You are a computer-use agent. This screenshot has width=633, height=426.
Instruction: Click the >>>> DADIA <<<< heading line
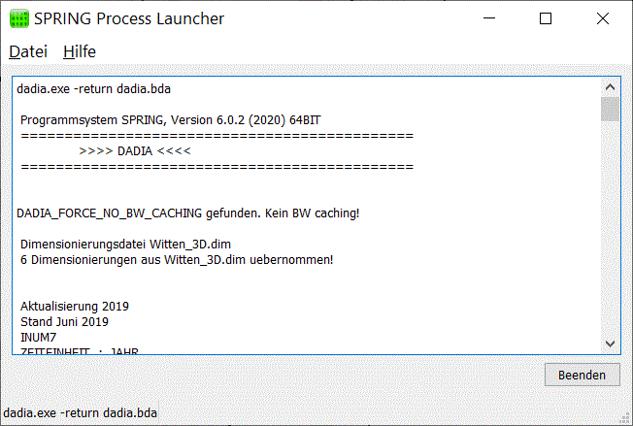[x=135, y=151]
